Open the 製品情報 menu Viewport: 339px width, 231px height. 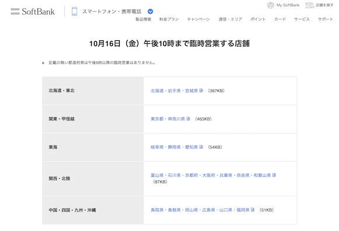pos(143,19)
